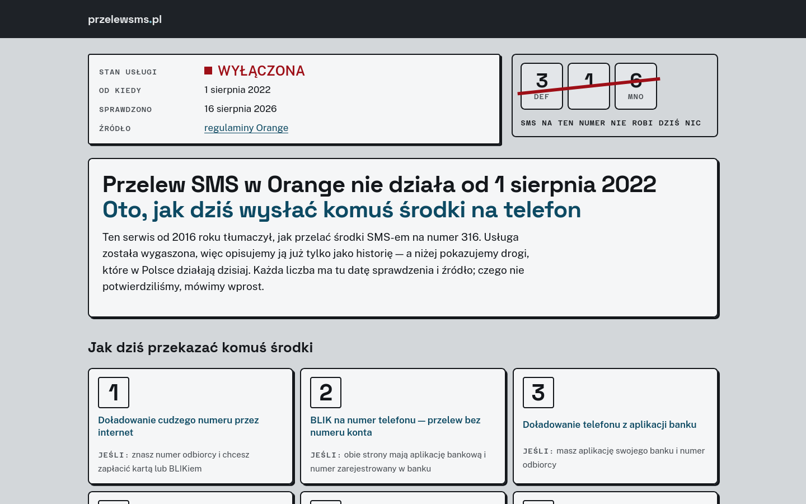Click the WYŁĄCZONA status text
Image resolution: width=806 pixels, height=504 pixels.
click(261, 71)
